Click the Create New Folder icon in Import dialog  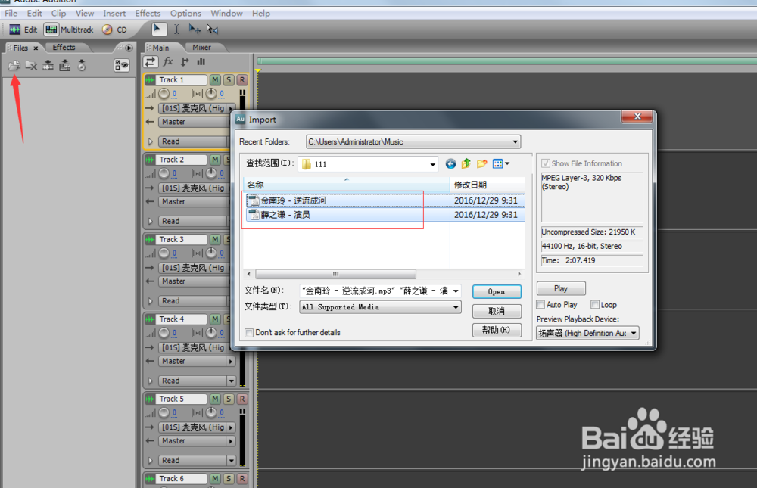pyautogui.click(x=482, y=163)
